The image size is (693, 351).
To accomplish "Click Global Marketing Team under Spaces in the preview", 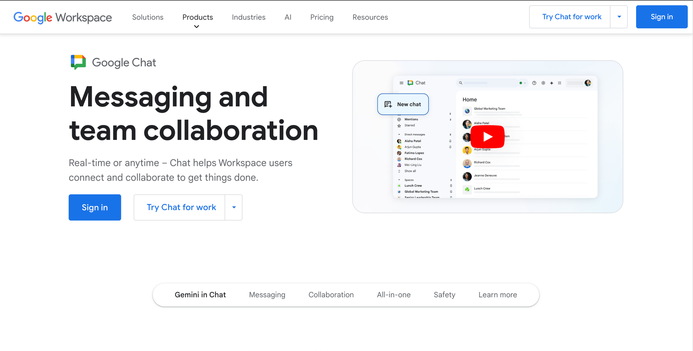I will pyautogui.click(x=421, y=191).
